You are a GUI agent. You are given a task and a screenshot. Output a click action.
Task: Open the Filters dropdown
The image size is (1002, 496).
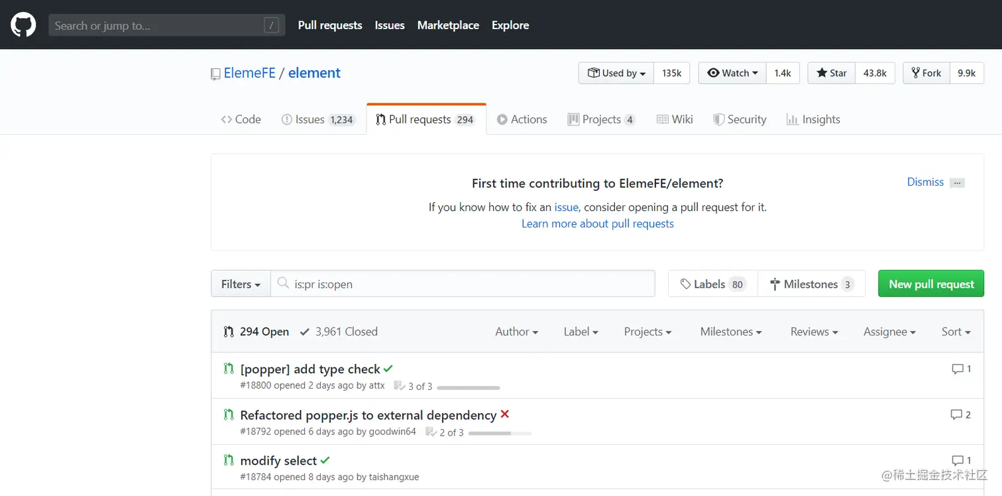[x=241, y=284]
